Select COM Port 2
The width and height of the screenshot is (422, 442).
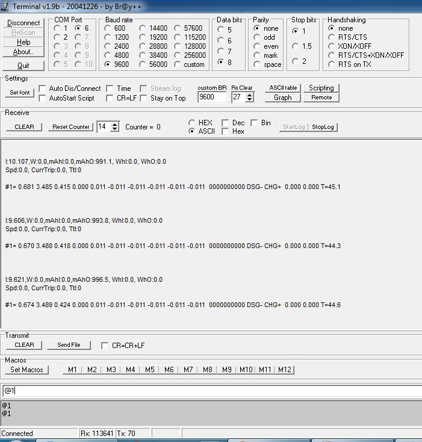pos(57,37)
